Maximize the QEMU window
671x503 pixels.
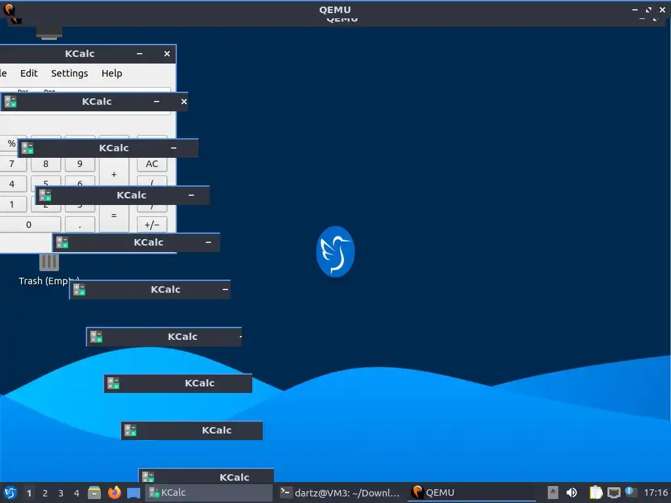point(649,9)
